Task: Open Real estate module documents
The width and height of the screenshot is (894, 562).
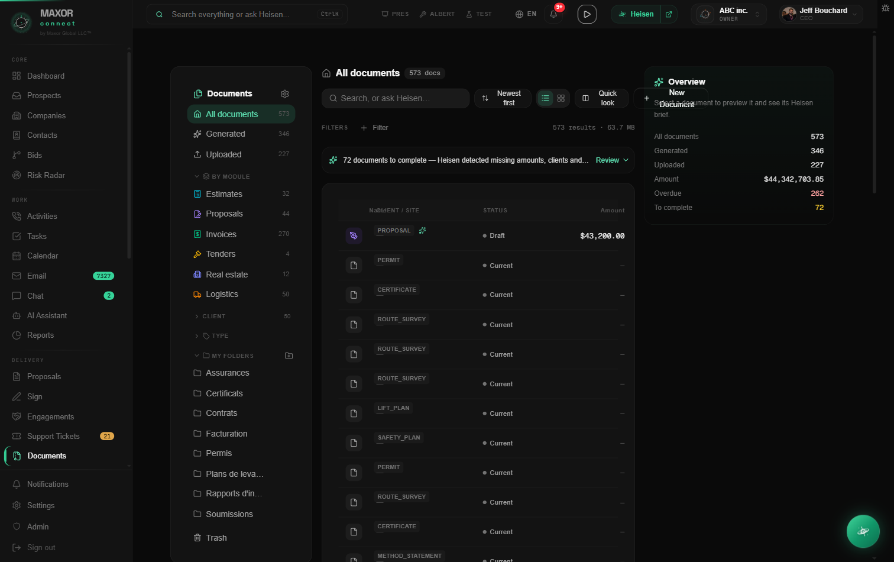Action: click(x=241, y=274)
